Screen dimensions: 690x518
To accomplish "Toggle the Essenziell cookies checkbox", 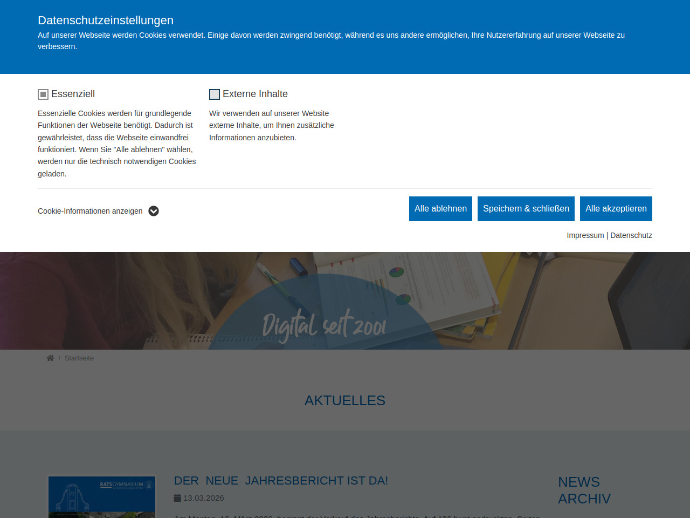I will pos(43,94).
